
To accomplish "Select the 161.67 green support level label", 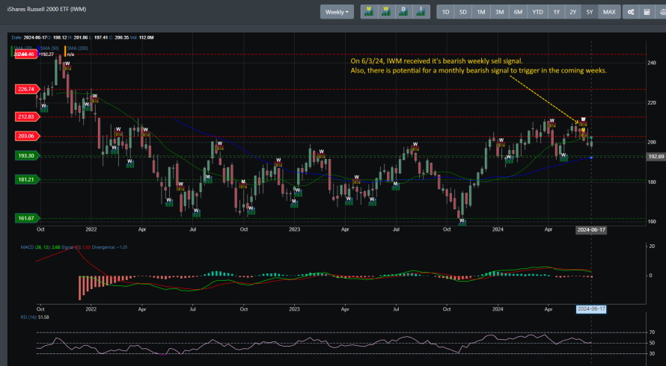I will [x=27, y=218].
